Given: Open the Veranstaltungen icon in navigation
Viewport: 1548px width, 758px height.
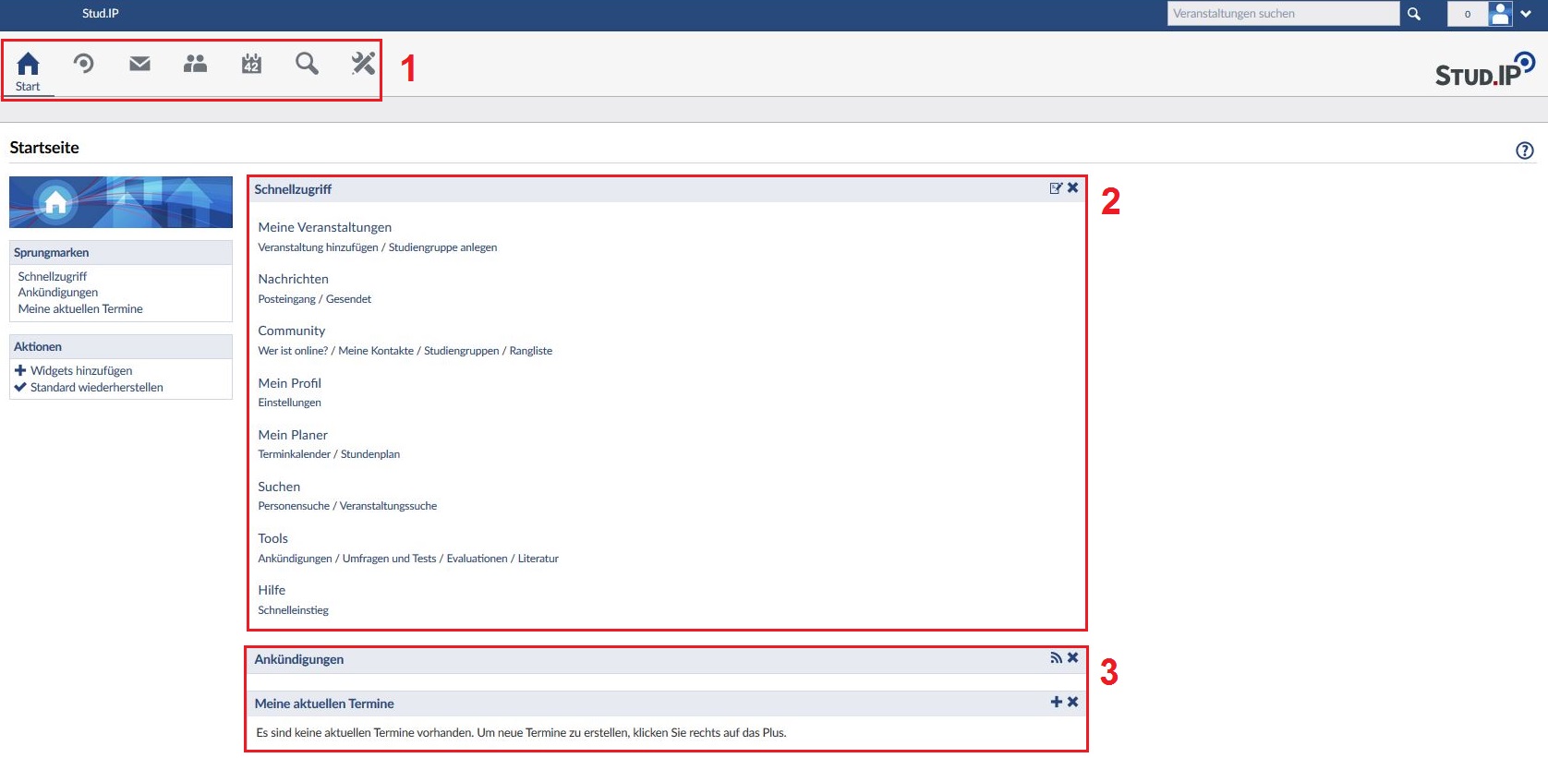Looking at the screenshot, I should click(x=84, y=64).
